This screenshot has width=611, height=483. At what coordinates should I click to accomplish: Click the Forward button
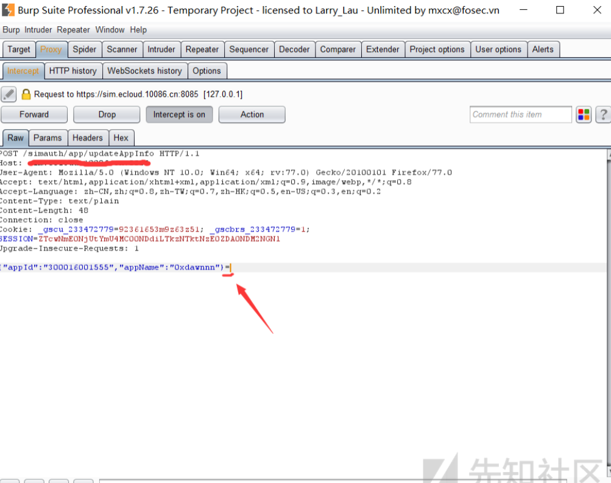tap(34, 115)
